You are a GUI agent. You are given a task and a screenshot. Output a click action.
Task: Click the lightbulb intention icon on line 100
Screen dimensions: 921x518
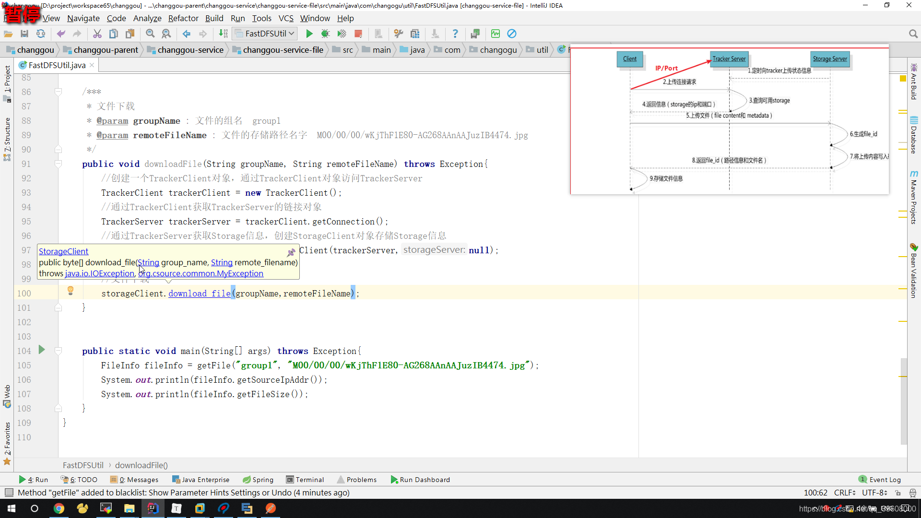71,291
